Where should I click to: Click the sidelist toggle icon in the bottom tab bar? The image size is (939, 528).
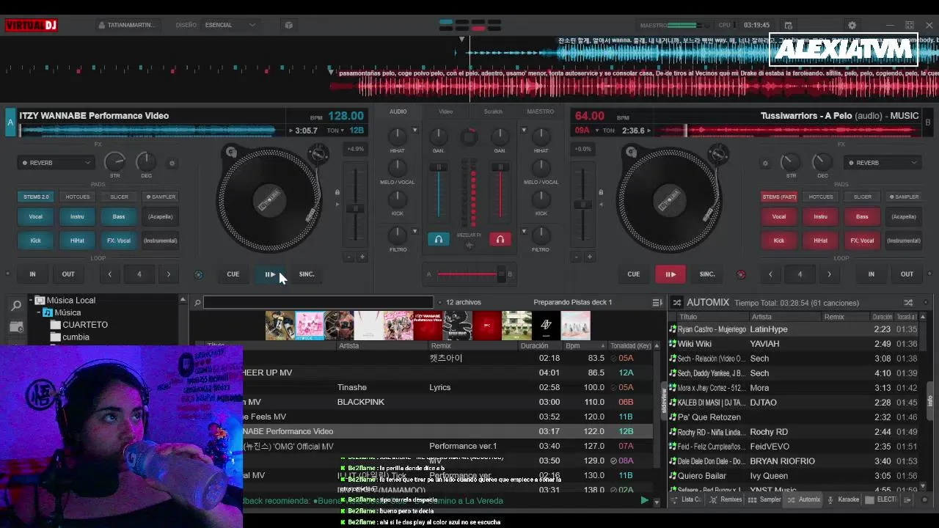pyautogui.click(x=908, y=500)
